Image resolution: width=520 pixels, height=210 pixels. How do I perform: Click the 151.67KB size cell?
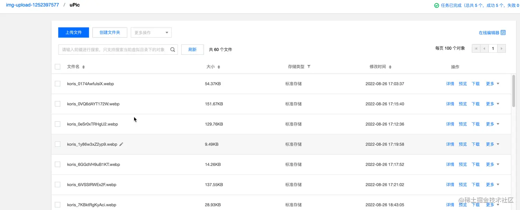214,104
